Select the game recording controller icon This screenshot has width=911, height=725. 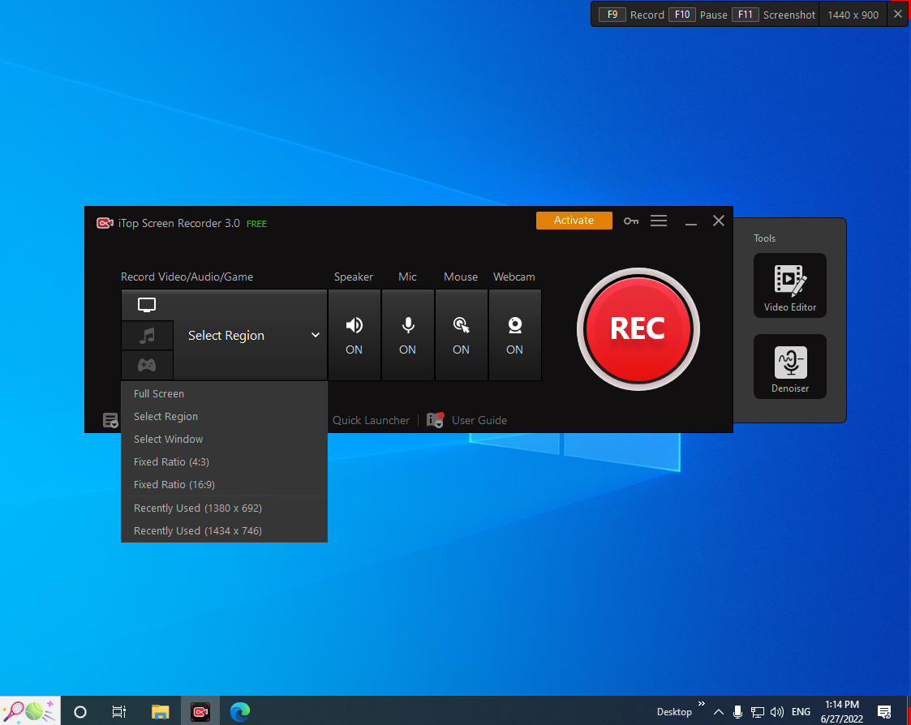coord(147,365)
